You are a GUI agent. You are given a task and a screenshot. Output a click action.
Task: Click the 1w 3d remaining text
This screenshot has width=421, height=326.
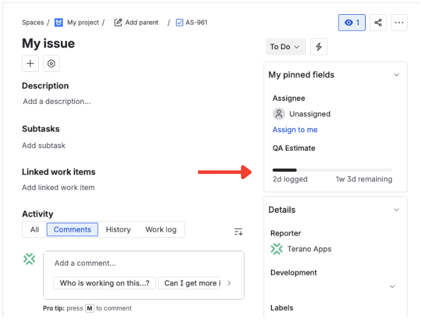364,179
